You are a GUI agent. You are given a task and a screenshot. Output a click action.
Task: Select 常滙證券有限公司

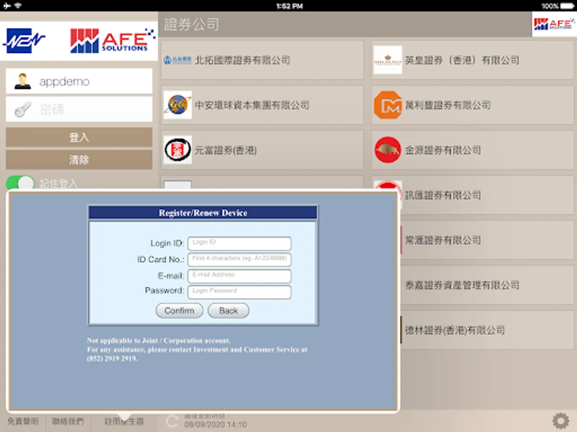(x=487, y=240)
